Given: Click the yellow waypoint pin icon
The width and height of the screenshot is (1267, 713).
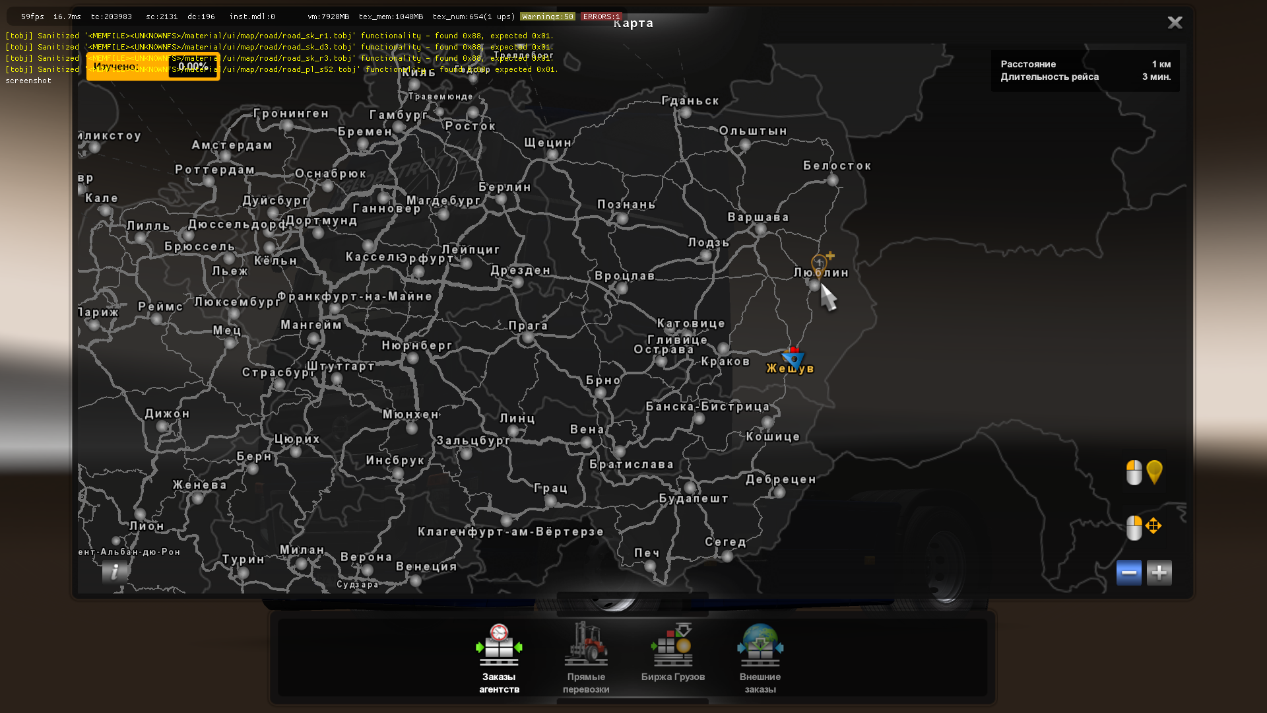Looking at the screenshot, I should pos(1154,472).
